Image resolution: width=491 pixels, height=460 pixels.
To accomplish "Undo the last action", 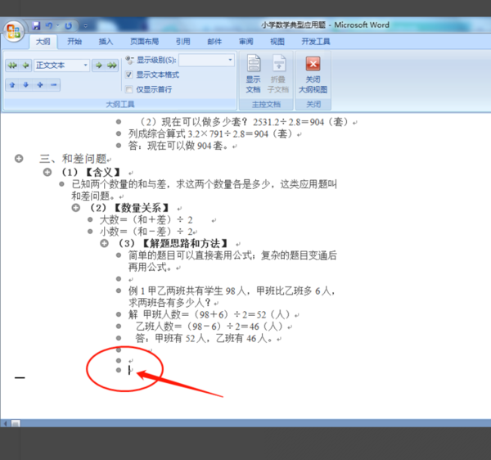I will (x=49, y=25).
